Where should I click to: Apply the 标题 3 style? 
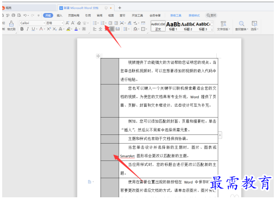pos(203,26)
